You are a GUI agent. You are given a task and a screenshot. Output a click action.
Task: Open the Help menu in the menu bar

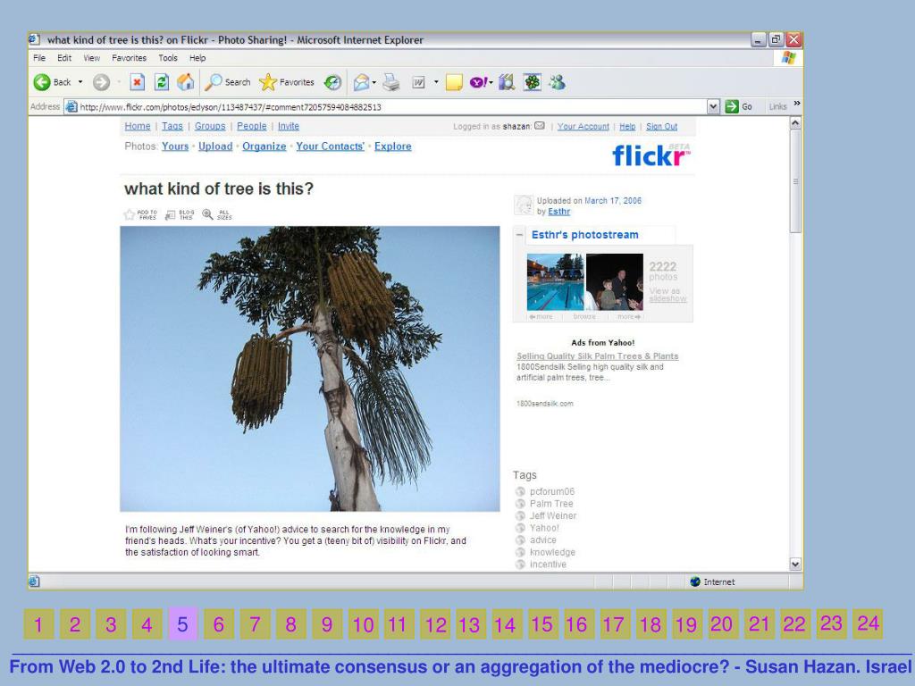(x=197, y=58)
